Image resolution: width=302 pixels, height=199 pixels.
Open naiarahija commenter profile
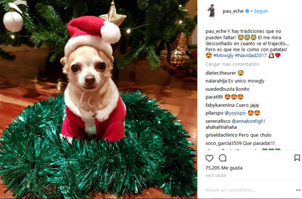pos(216,81)
